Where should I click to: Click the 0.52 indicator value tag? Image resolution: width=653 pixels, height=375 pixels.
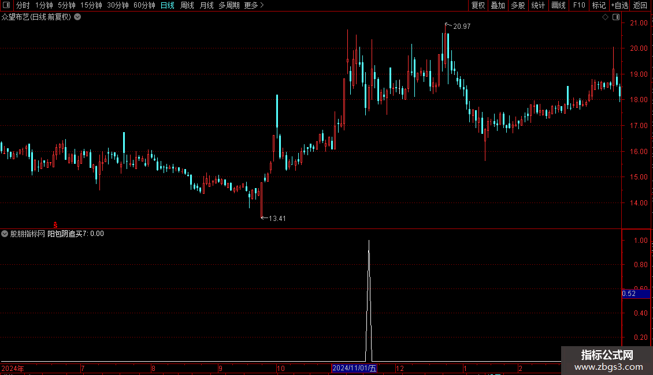click(x=636, y=294)
